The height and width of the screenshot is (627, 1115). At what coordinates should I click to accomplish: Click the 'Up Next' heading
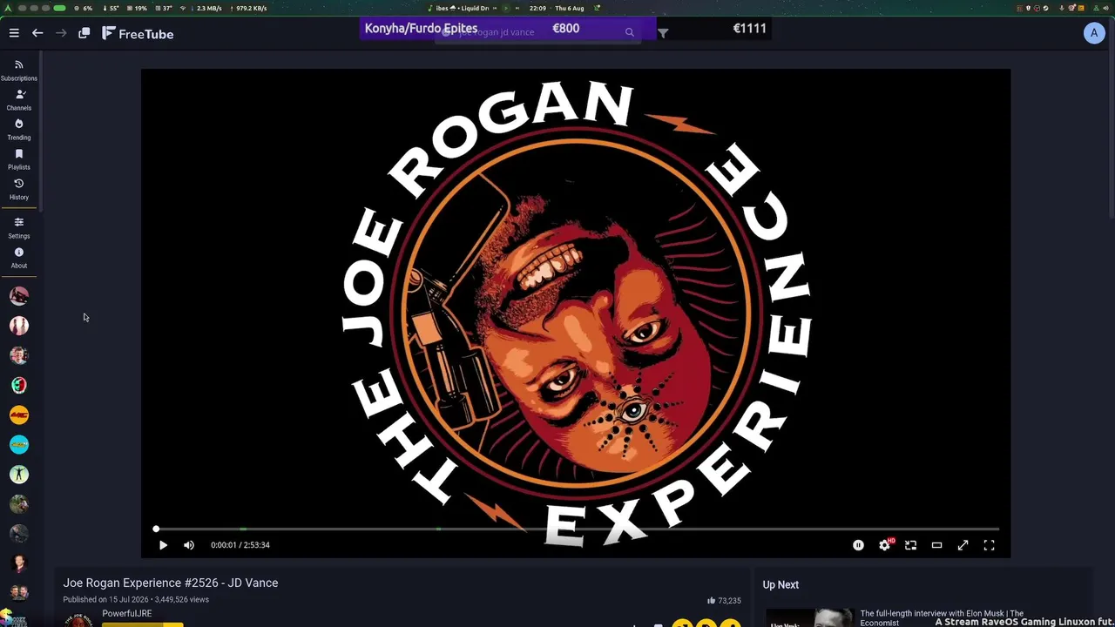click(x=780, y=584)
